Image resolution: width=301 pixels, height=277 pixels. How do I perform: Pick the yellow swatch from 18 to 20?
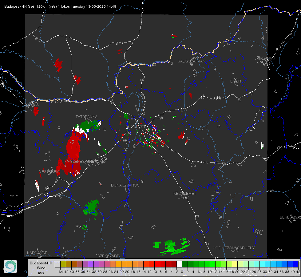[x=235, y=264]
